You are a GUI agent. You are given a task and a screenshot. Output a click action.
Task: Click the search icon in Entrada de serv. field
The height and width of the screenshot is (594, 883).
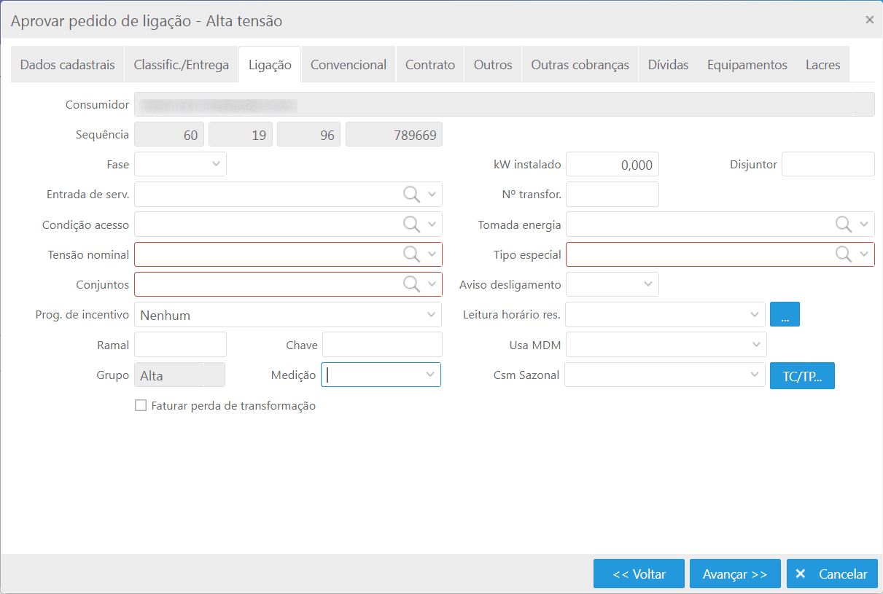coord(412,194)
